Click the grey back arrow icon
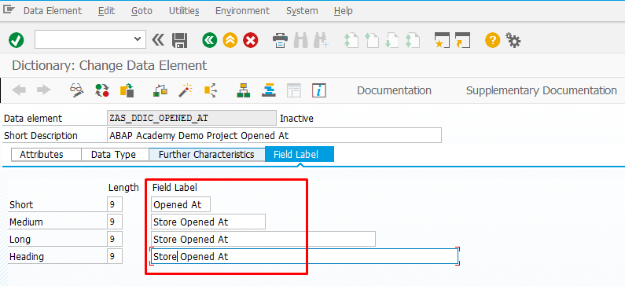 (19, 90)
